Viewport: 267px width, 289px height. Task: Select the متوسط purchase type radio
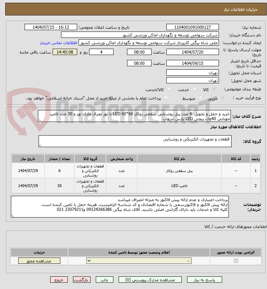click(200, 98)
